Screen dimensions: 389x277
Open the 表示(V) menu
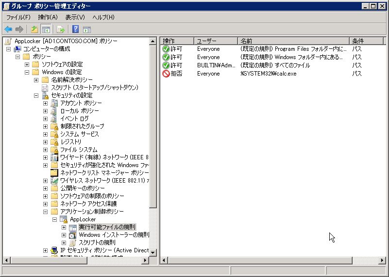point(75,17)
